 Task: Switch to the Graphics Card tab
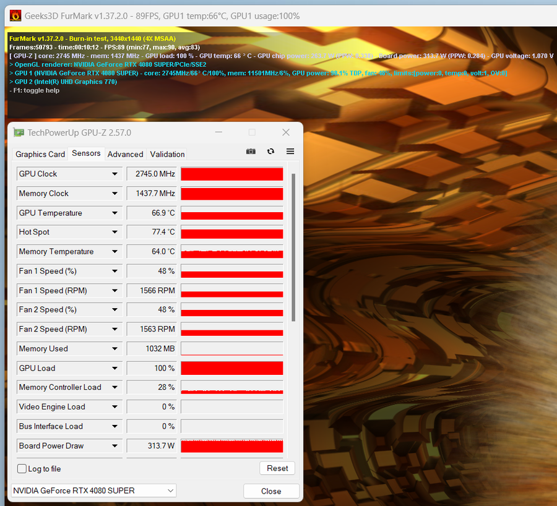click(40, 154)
